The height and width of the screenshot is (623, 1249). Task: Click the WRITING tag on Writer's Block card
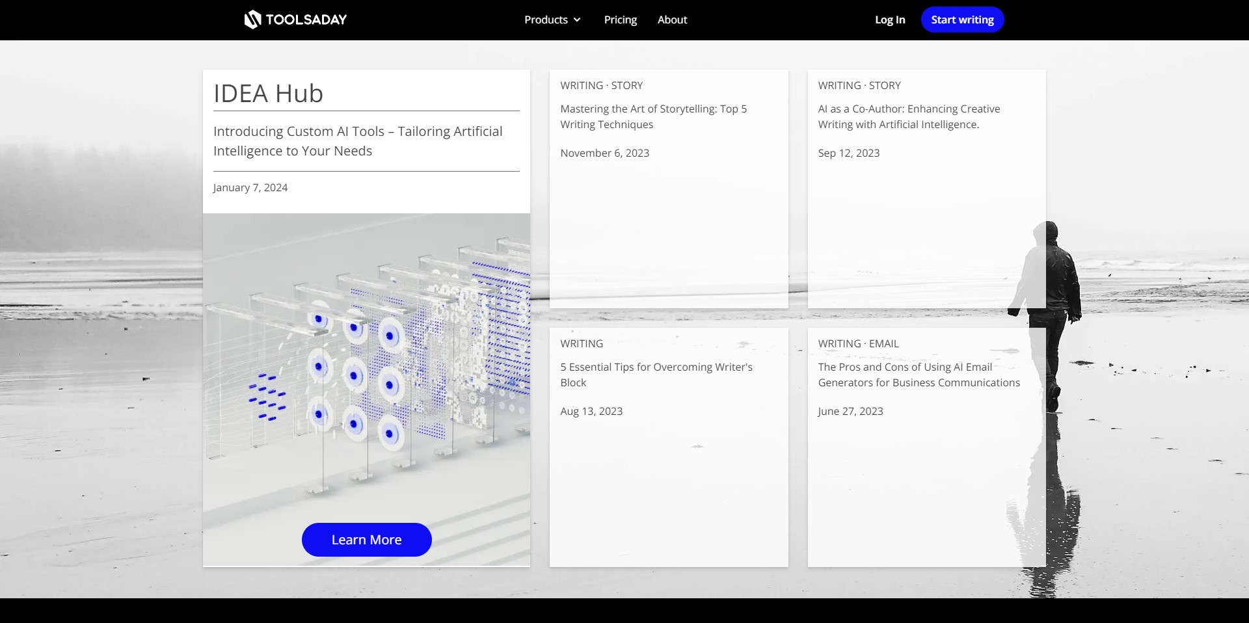pos(582,343)
